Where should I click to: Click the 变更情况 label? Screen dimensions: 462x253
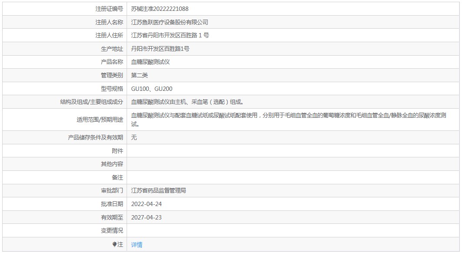tap(112, 231)
